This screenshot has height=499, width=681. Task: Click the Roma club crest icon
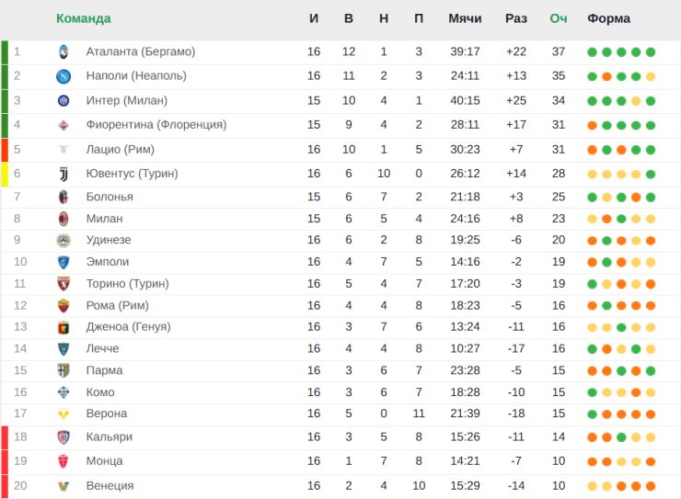tap(63, 306)
